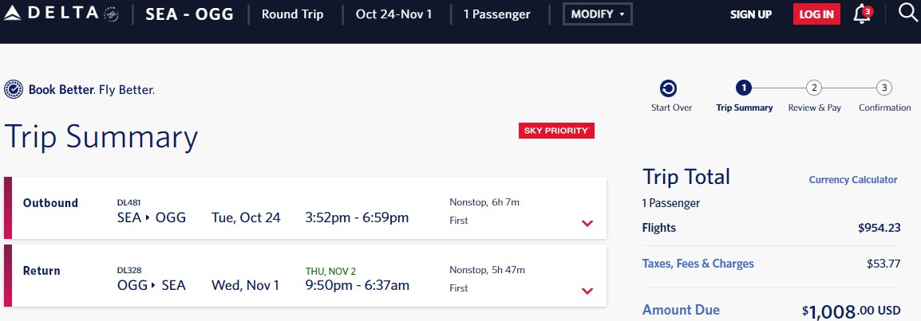Open Taxes, Fees & Charges details
Image resolution: width=921 pixels, height=321 pixels.
(x=698, y=264)
